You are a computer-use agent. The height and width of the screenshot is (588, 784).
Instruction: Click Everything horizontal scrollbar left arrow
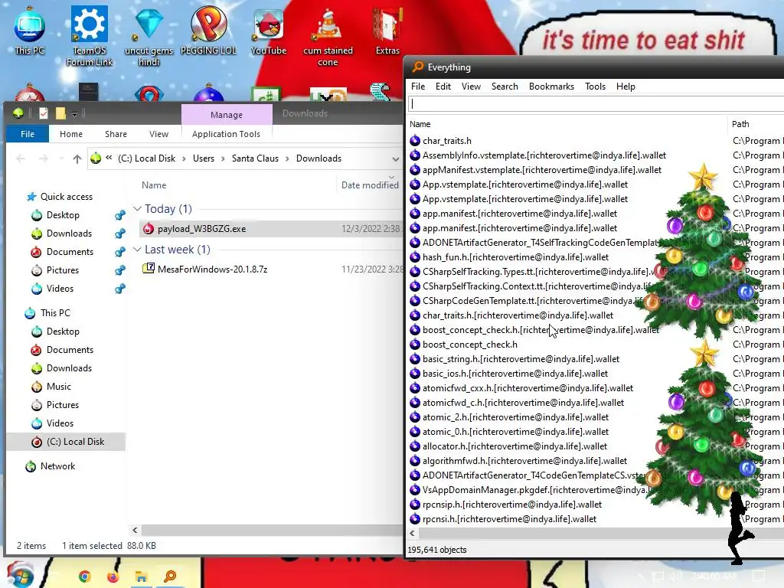click(x=412, y=534)
